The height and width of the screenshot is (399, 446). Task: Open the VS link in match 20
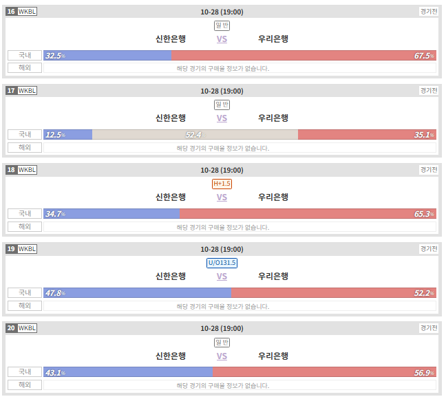(222, 356)
